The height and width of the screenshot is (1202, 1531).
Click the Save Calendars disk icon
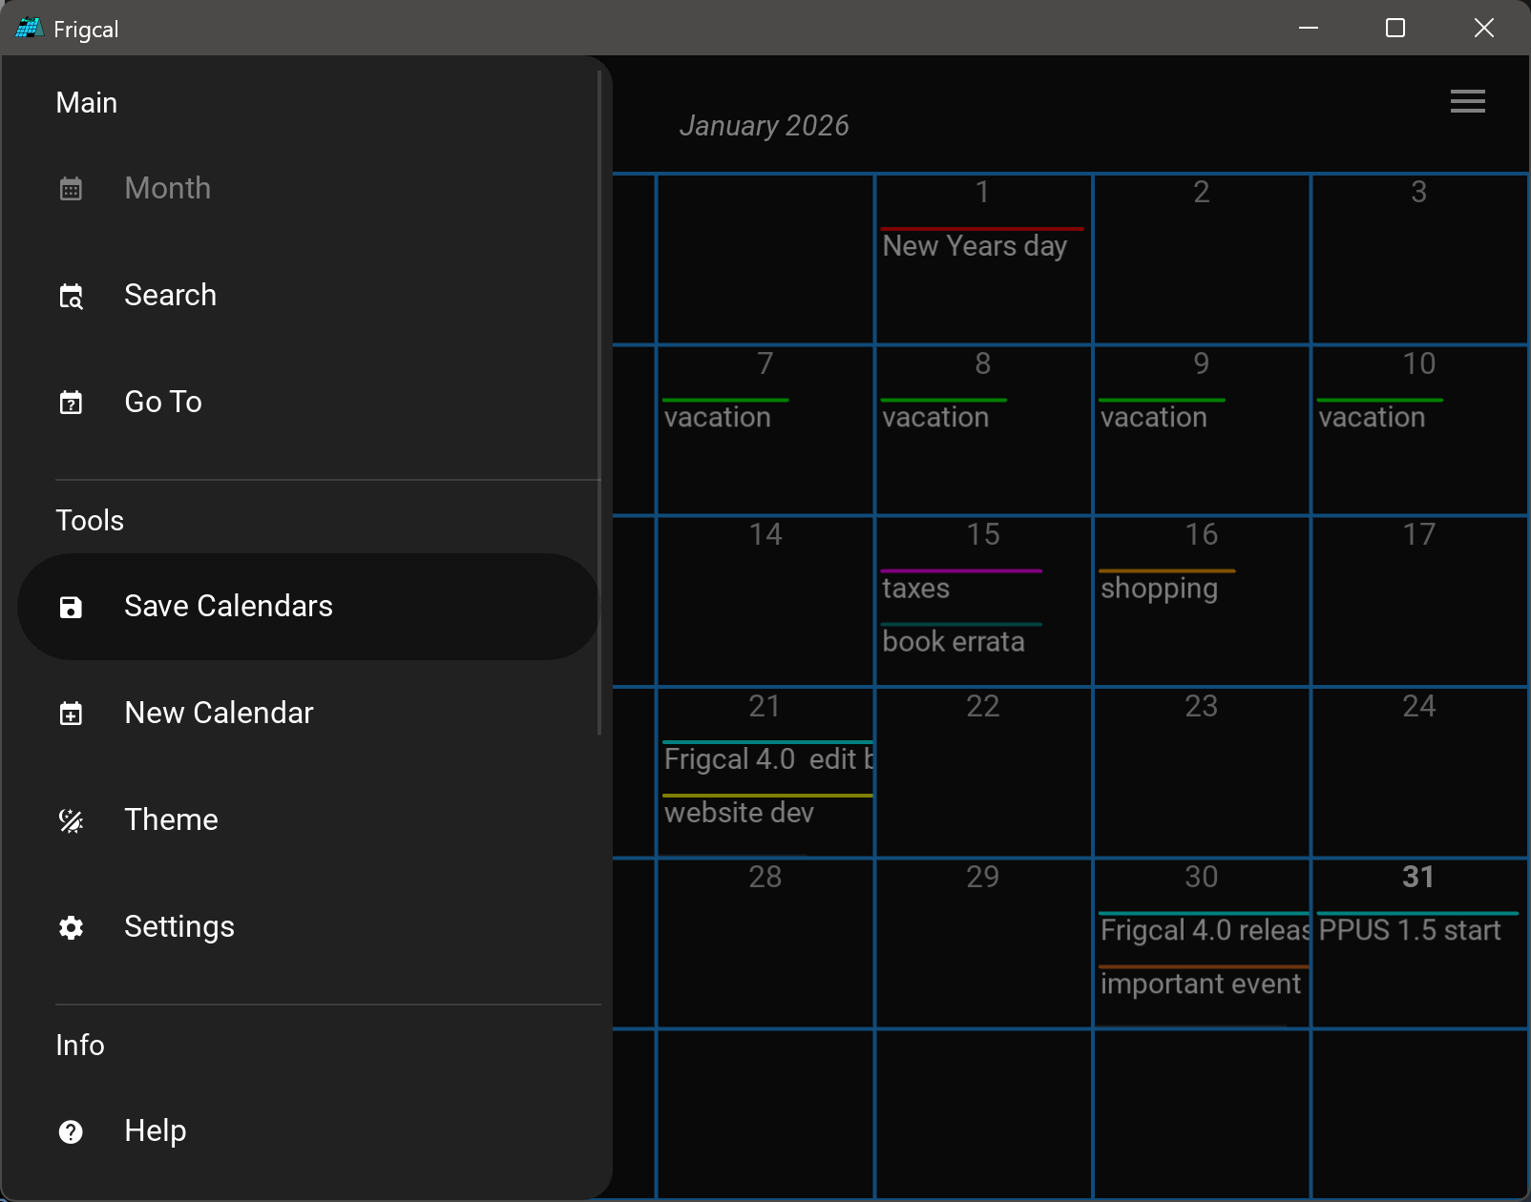(71, 607)
